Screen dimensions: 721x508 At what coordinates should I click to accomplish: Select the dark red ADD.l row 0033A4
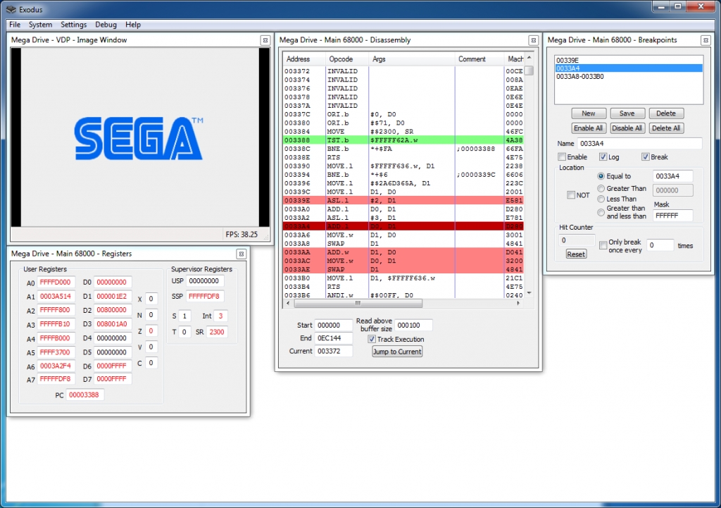[x=403, y=226]
